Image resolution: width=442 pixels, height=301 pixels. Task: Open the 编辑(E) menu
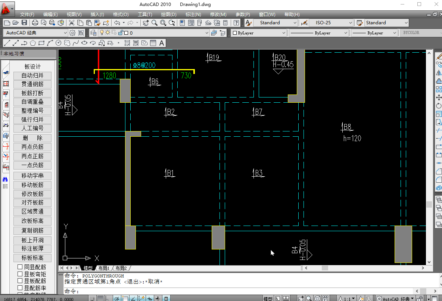50,15
